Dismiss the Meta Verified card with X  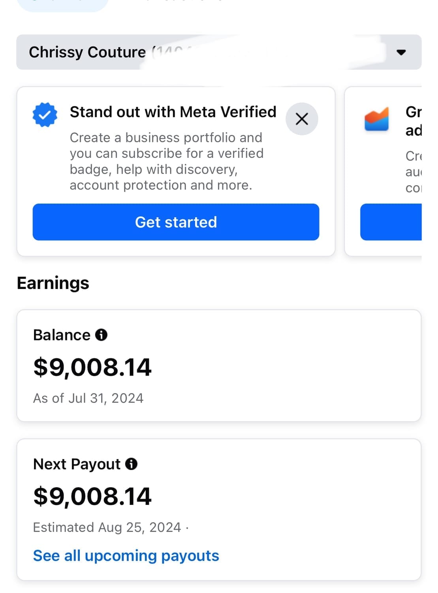coord(302,119)
